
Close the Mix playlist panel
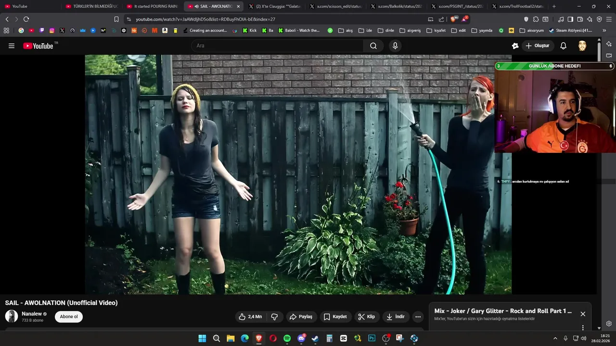pos(583,314)
